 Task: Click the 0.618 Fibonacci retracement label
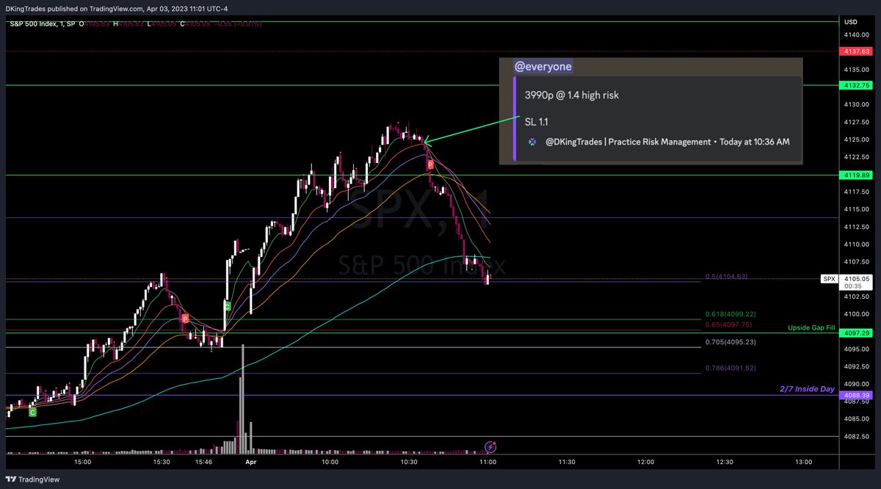[730, 314]
